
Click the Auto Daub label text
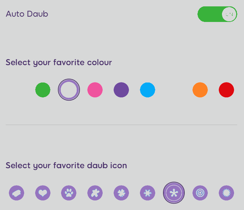coord(27,14)
